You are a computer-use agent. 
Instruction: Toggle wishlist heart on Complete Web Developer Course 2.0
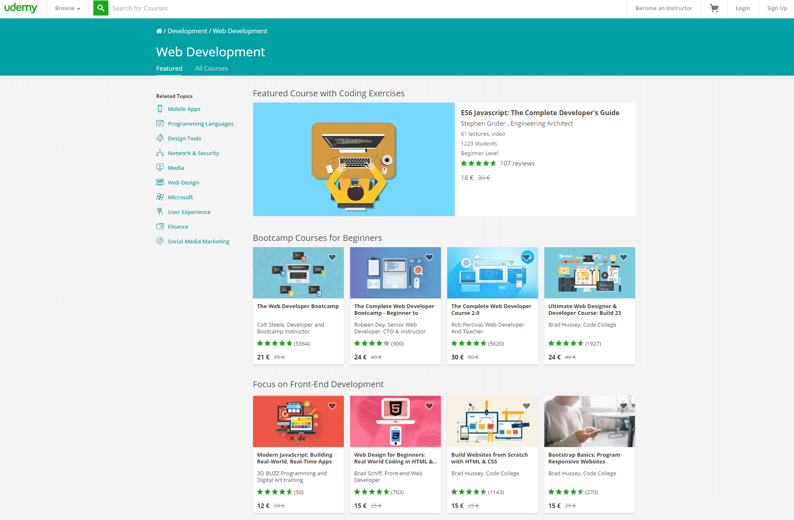pos(527,257)
